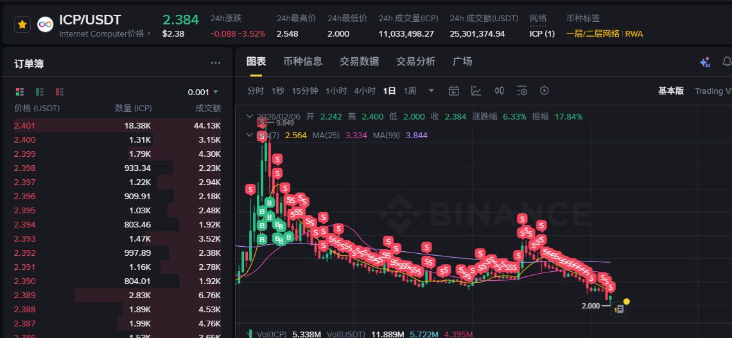Screen dimensions: 732x338
Task: Select the 2.401 ask price row
Action: point(118,125)
